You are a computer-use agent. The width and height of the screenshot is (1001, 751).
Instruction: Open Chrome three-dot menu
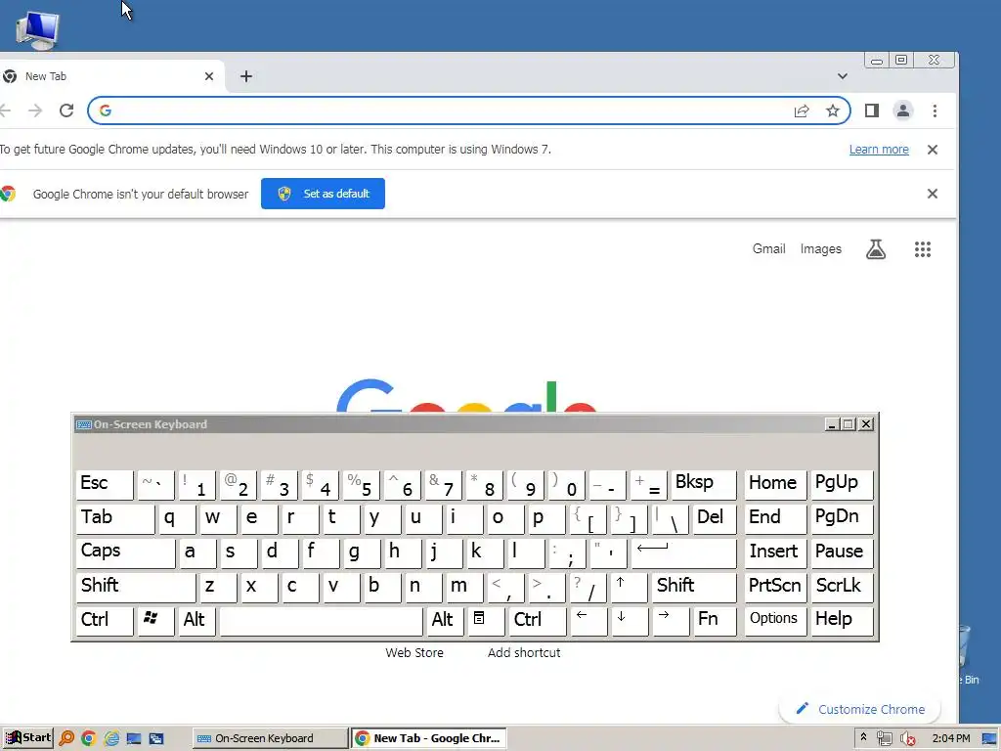(935, 111)
